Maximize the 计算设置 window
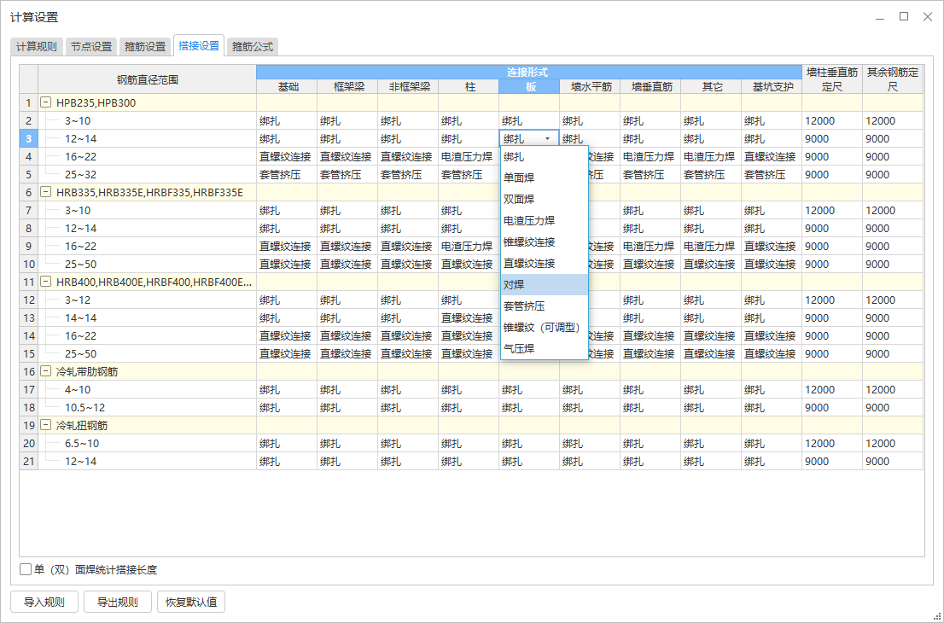This screenshot has width=944, height=623. [904, 16]
